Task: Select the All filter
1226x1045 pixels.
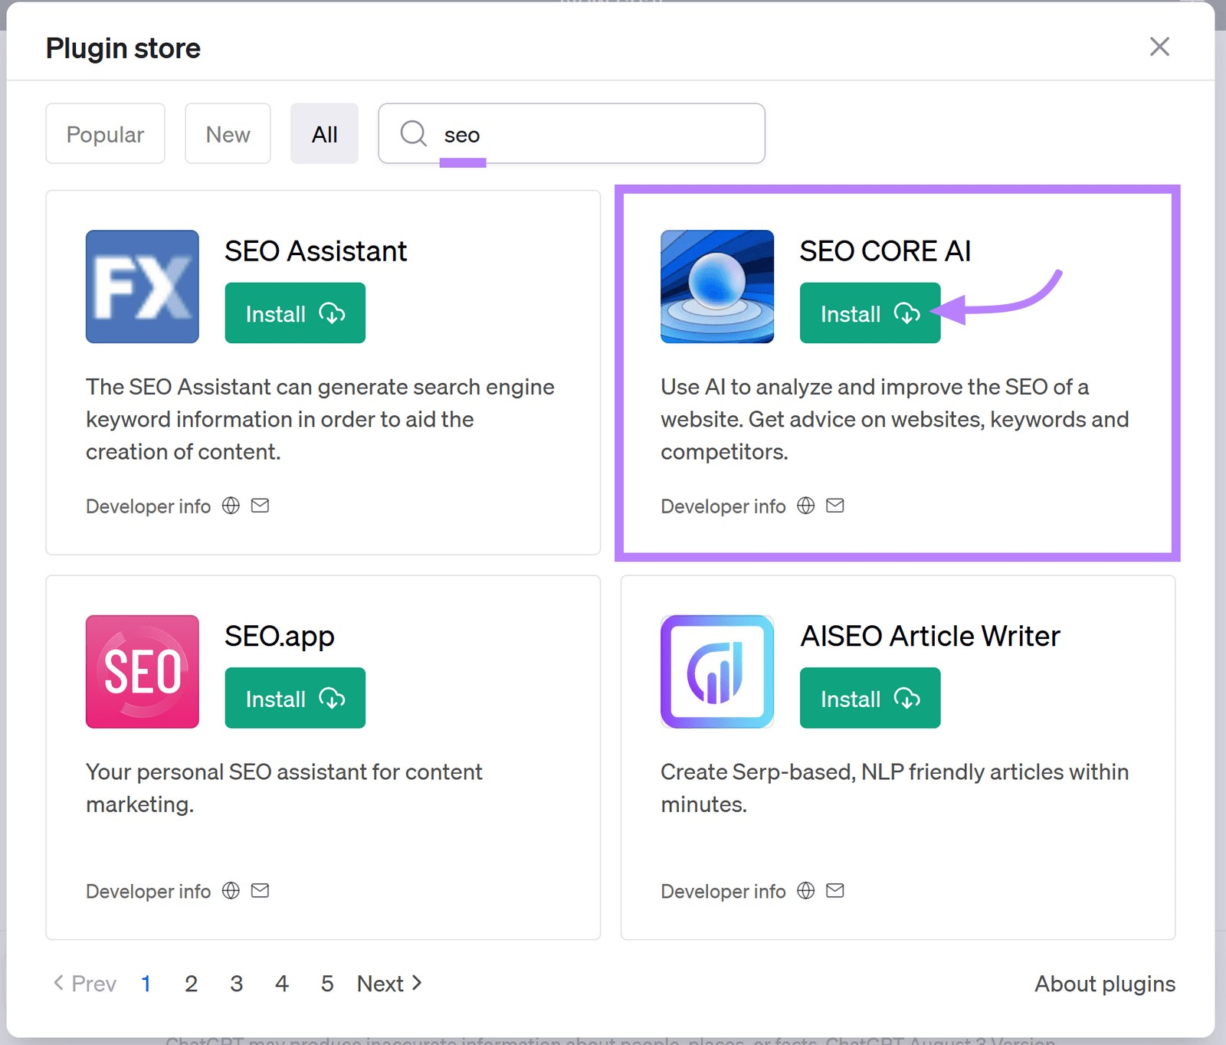Action: (324, 133)
